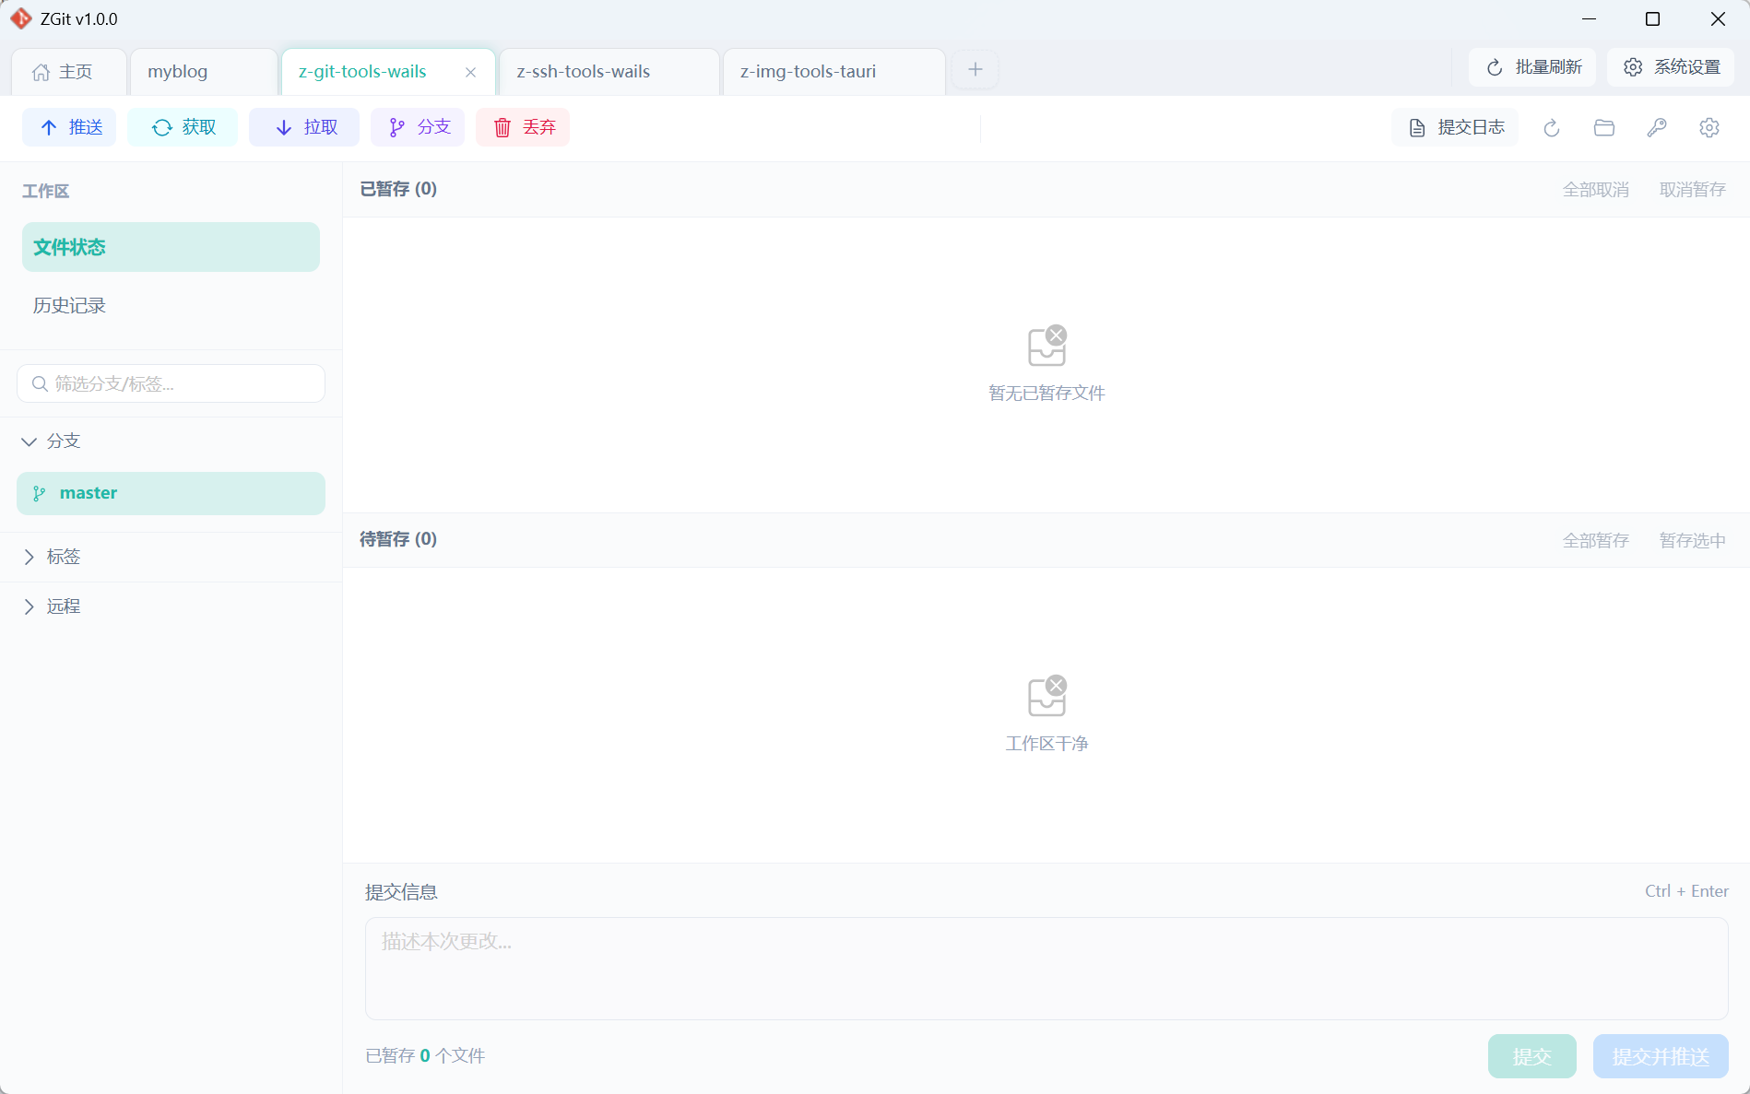The height and width of the screenshot is (1094, 1750).
Task: Open 历史记录 history view
Action: click(x=171, y=306)
